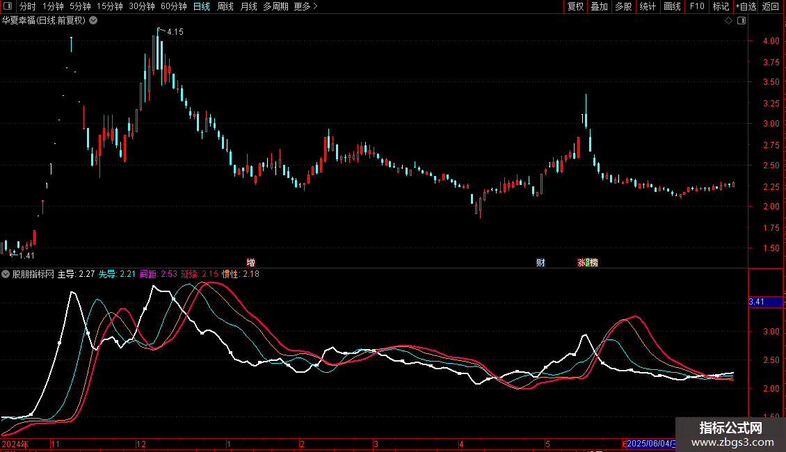Open the 多股 multi-stock view
786x452 pixels.
click(624, 6)
